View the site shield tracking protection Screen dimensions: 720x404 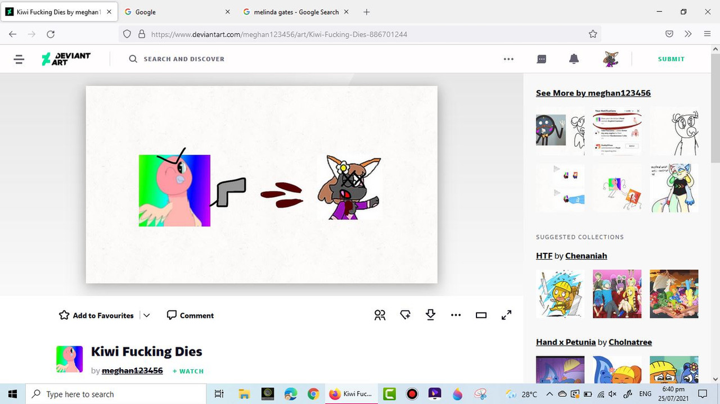click(127, 34)
